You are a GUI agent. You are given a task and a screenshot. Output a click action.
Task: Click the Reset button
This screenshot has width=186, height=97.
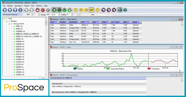79,15
